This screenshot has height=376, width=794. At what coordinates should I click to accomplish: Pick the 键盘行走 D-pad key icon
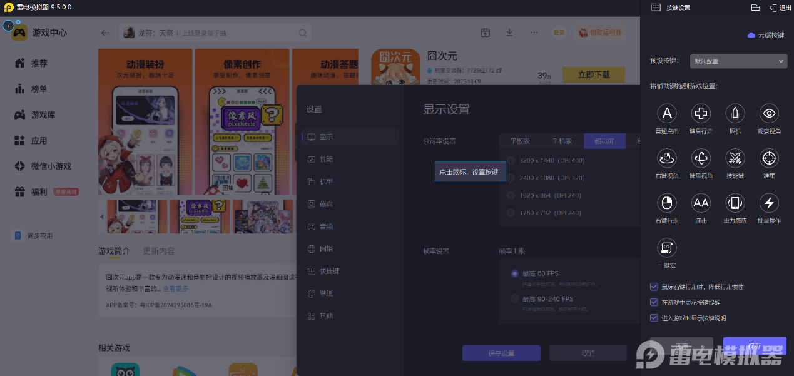[x=701, y=113]
